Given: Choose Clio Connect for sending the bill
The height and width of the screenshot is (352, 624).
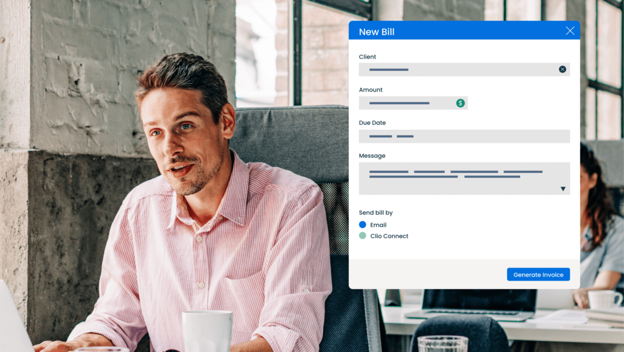Looking at the screenshot, I should [x=362, y=236].
